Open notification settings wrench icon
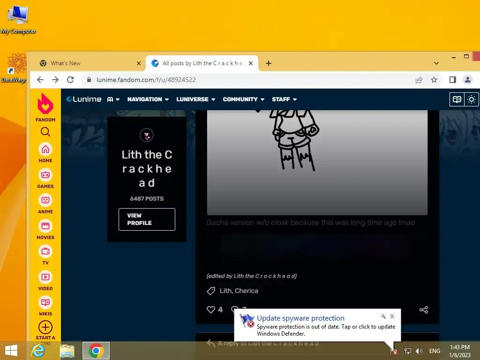Viewport: 480px width, 360px height. [x=383, y=316]
